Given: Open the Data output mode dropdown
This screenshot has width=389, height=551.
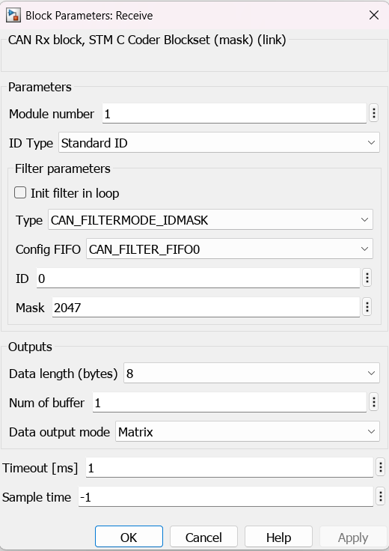Looking at the screenshot, I should [248, 431].
